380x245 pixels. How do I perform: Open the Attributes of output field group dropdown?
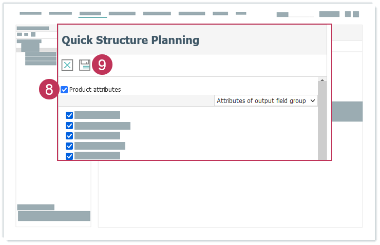pos(266,101)
